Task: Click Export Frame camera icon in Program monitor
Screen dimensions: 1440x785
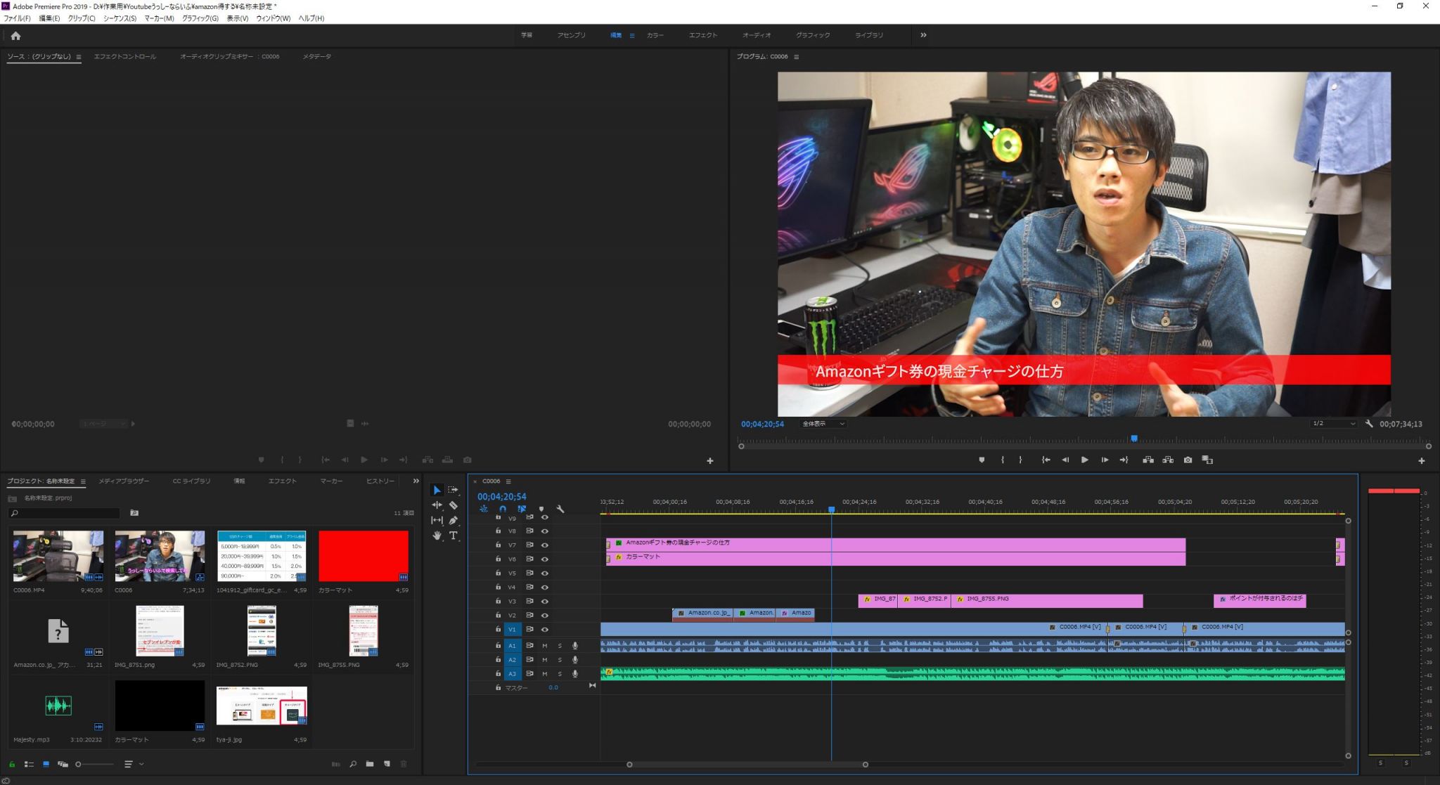Action: 1188,460
